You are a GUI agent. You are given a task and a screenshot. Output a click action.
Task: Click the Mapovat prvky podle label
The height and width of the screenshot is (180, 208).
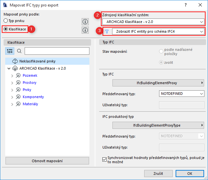[x=21, y=14]
